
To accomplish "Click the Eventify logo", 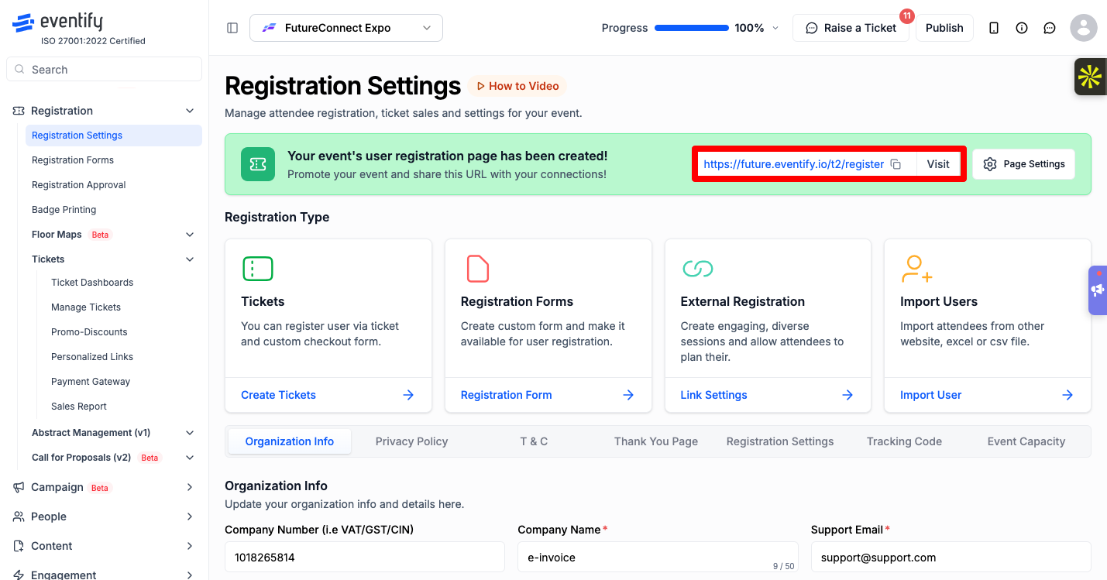I will [x=57, y=22].
